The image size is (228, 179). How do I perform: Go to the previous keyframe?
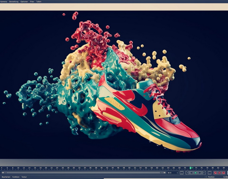point(187,173)
